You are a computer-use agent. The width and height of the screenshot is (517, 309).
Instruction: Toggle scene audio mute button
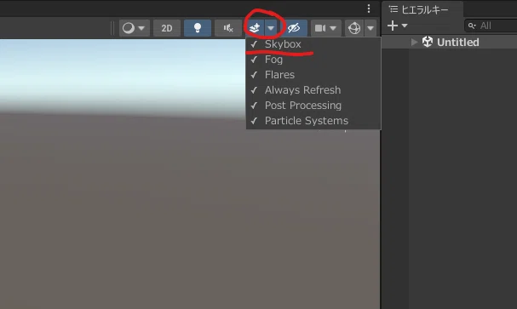(228, 28)
